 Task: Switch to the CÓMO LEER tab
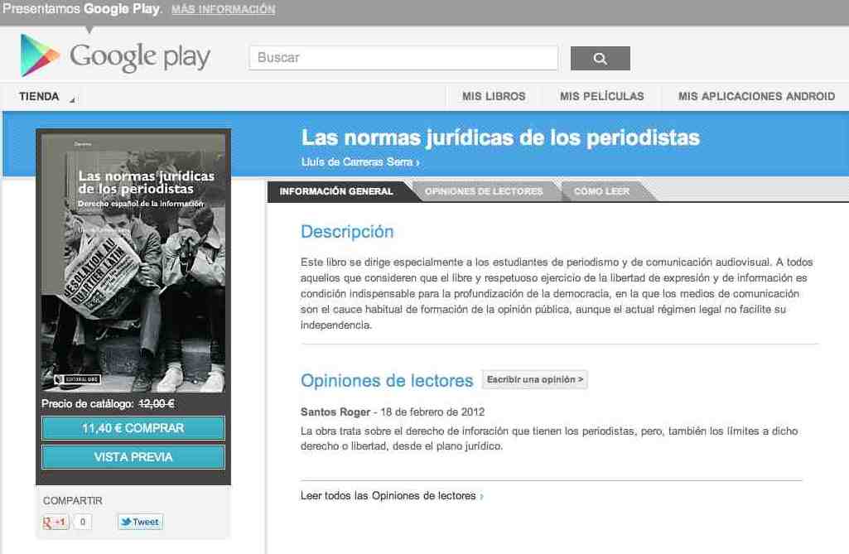coord(601,191)
